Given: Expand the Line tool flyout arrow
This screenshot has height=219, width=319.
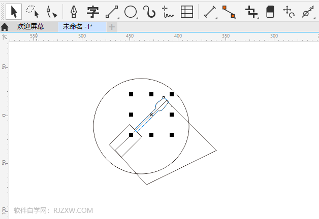Looking at the screenshot, I should [118, 18].
